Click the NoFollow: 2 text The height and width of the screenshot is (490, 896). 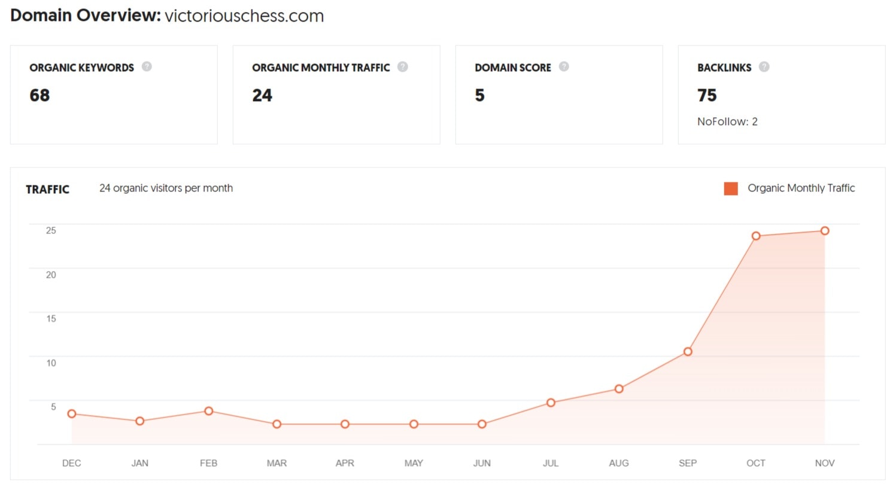pos(727,121)
